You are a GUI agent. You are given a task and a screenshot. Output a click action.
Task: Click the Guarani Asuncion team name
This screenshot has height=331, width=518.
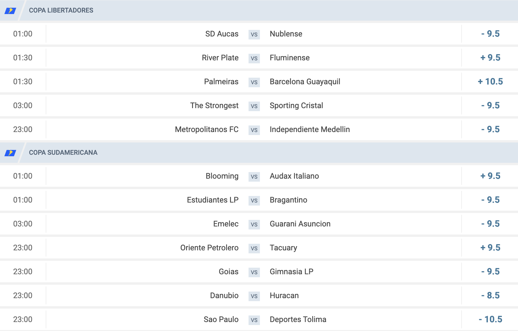coord(300,224)
